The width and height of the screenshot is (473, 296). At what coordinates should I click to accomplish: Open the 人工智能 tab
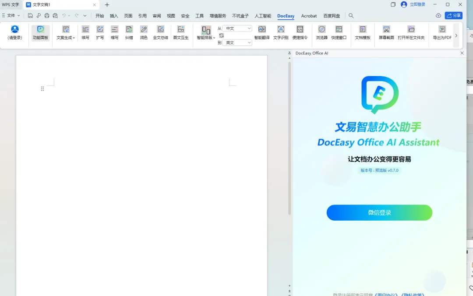click(263, 16)
